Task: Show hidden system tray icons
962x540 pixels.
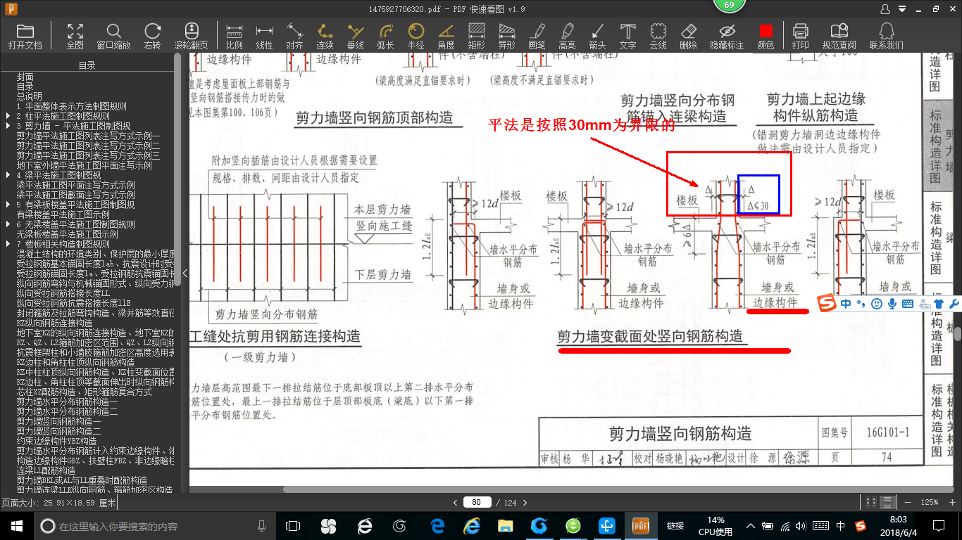Action: 751,526
